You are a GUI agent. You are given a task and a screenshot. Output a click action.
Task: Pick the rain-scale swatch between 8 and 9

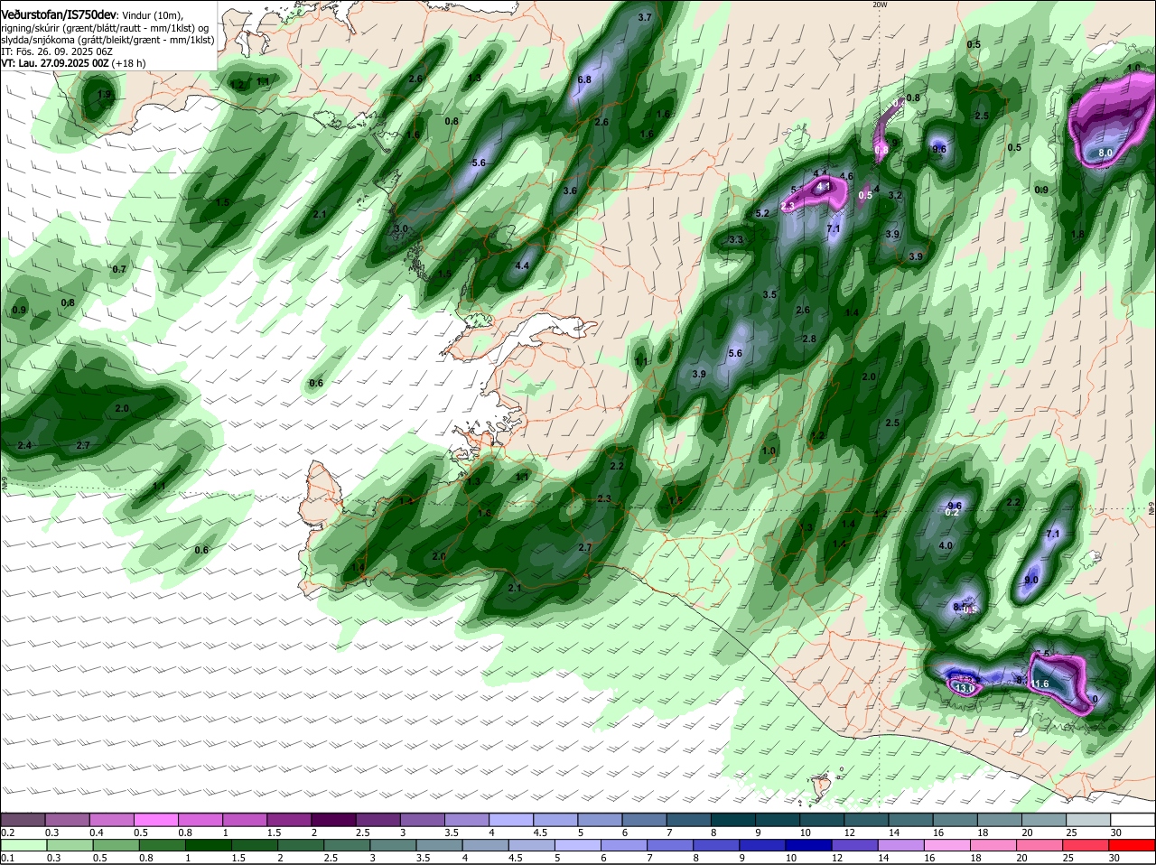pos(717,844)
